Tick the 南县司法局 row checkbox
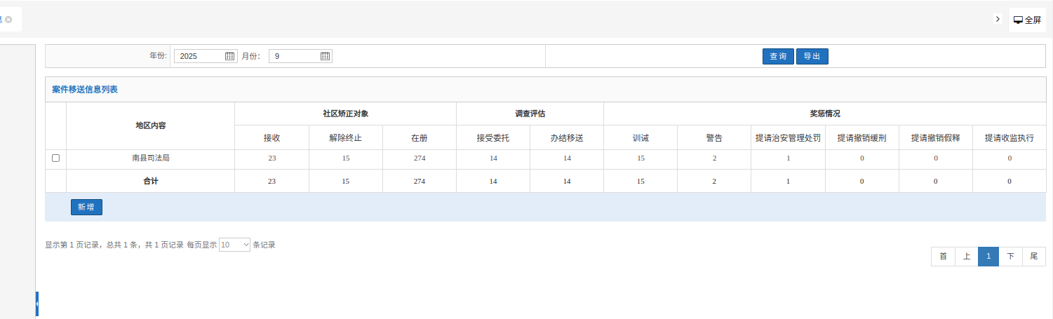Viewport: 1053px width, 319px height. click(55, 158)
